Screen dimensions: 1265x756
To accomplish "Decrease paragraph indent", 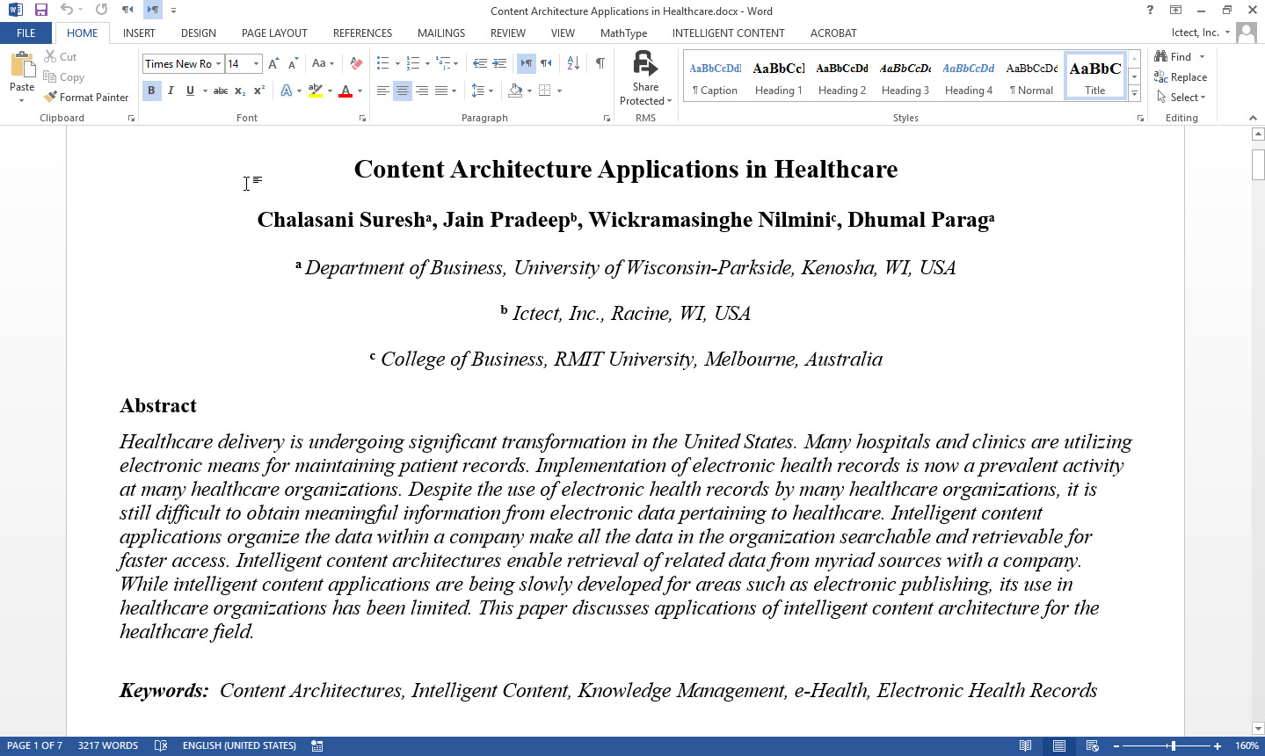I will (479, 64).
